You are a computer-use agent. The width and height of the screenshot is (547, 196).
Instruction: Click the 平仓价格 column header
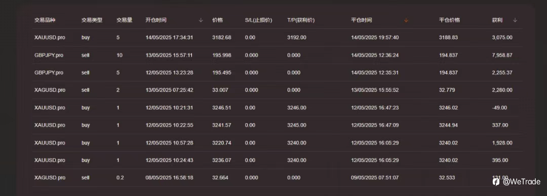point(449,20)
